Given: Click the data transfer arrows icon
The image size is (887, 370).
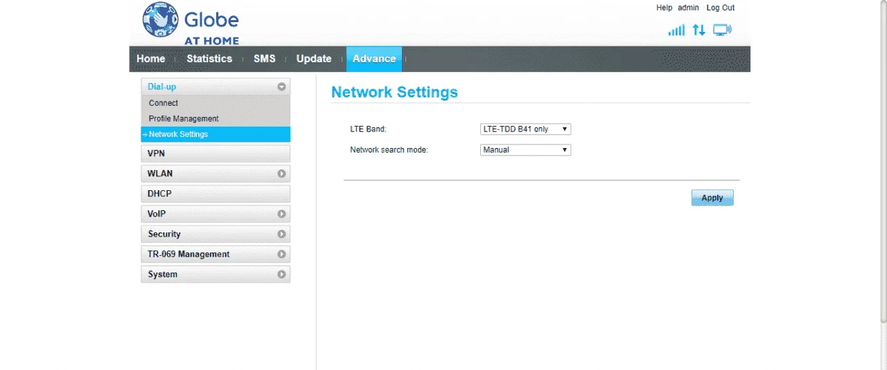Looking at the screenshot, I should pos(699,30).
